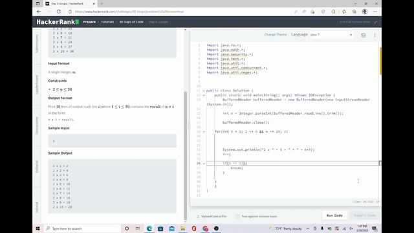Open the taskbar clock and date
Viewport: 414px width, 233px height.
pos(362,228)
